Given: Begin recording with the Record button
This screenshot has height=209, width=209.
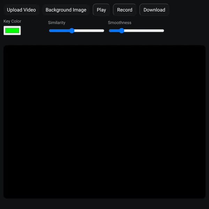Looking at the screenshot, I should [x=125, y=10].
